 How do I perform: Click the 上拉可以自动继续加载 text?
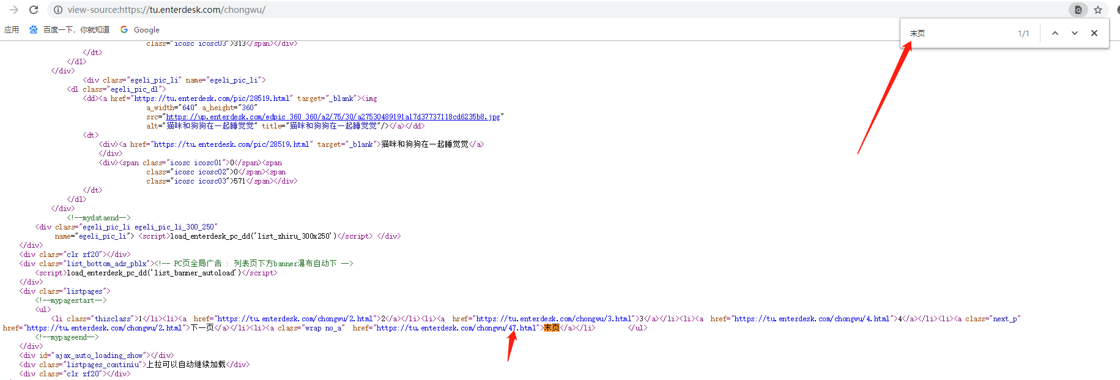pos(186,365)
